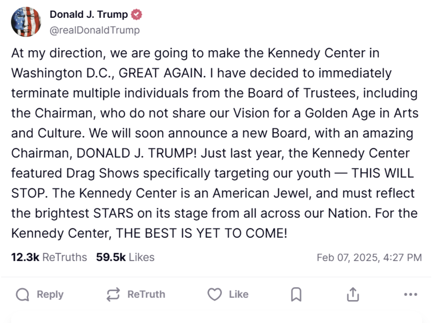433x323 pixels.
Task: Open the share upload icon
Action: (x=353, y=294)
